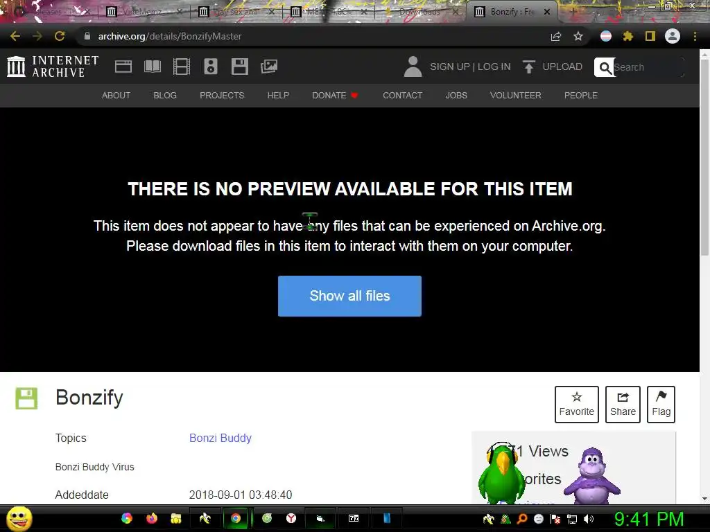Go back with browser back arrow

tap(15, 36)
